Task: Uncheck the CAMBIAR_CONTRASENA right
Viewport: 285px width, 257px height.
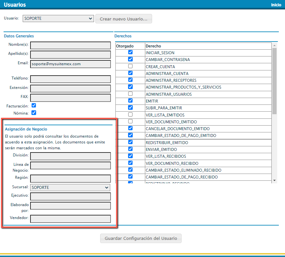Action: [x=130, y=59]
